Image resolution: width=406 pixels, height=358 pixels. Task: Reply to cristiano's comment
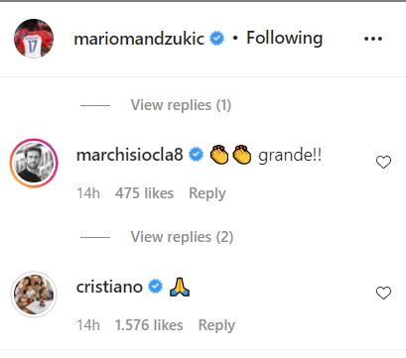point(216,325)
